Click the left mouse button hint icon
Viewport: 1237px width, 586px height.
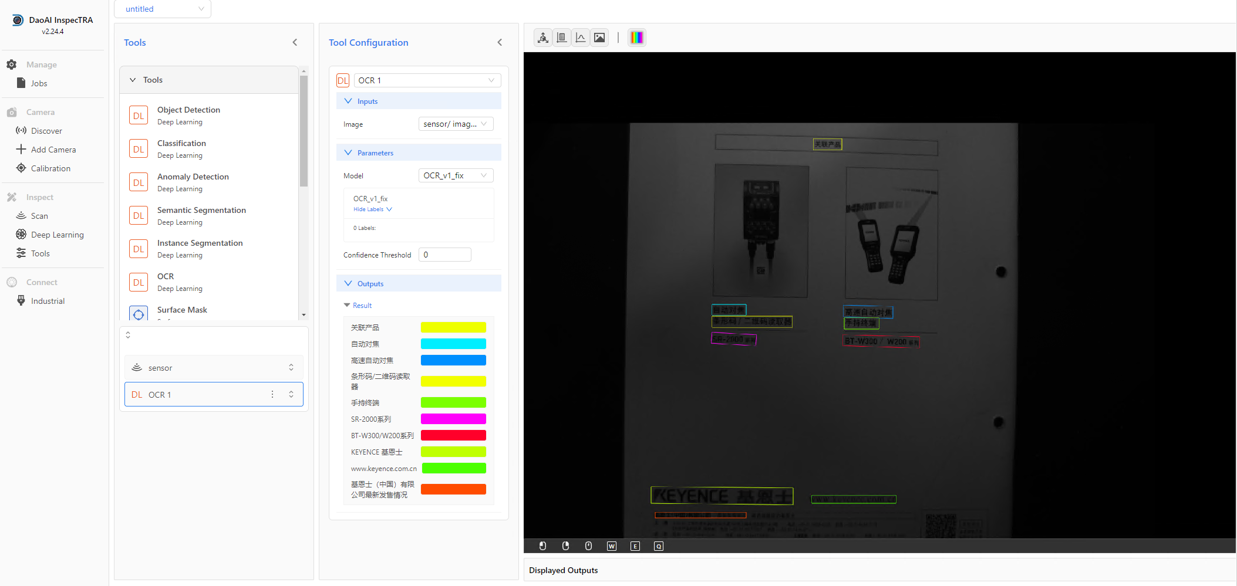[542, 546]
